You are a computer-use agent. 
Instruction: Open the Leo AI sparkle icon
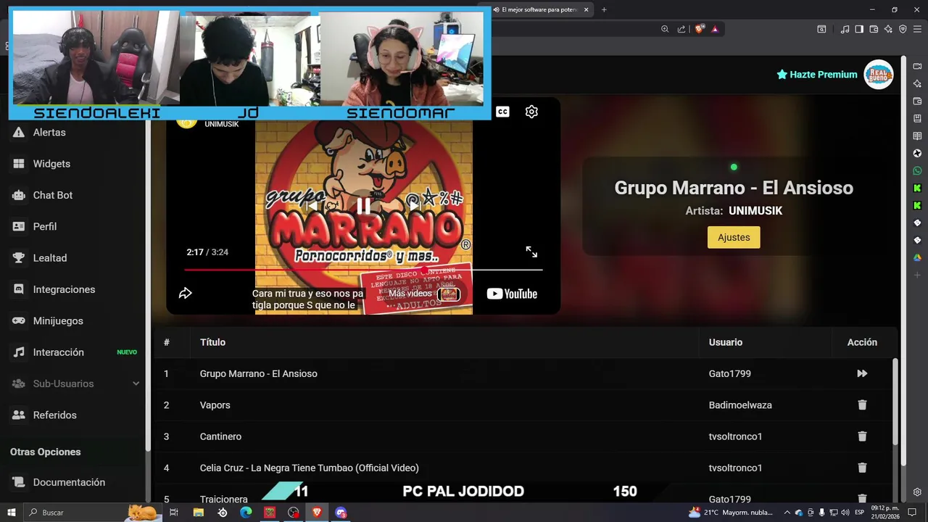coord(888,29)
